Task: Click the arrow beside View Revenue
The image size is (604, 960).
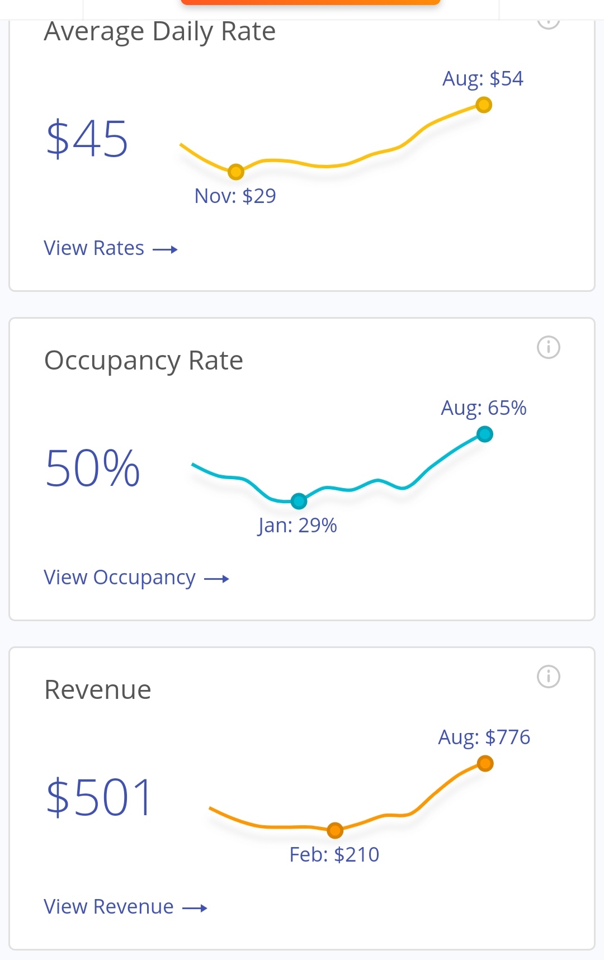Action: click(195, 908)
